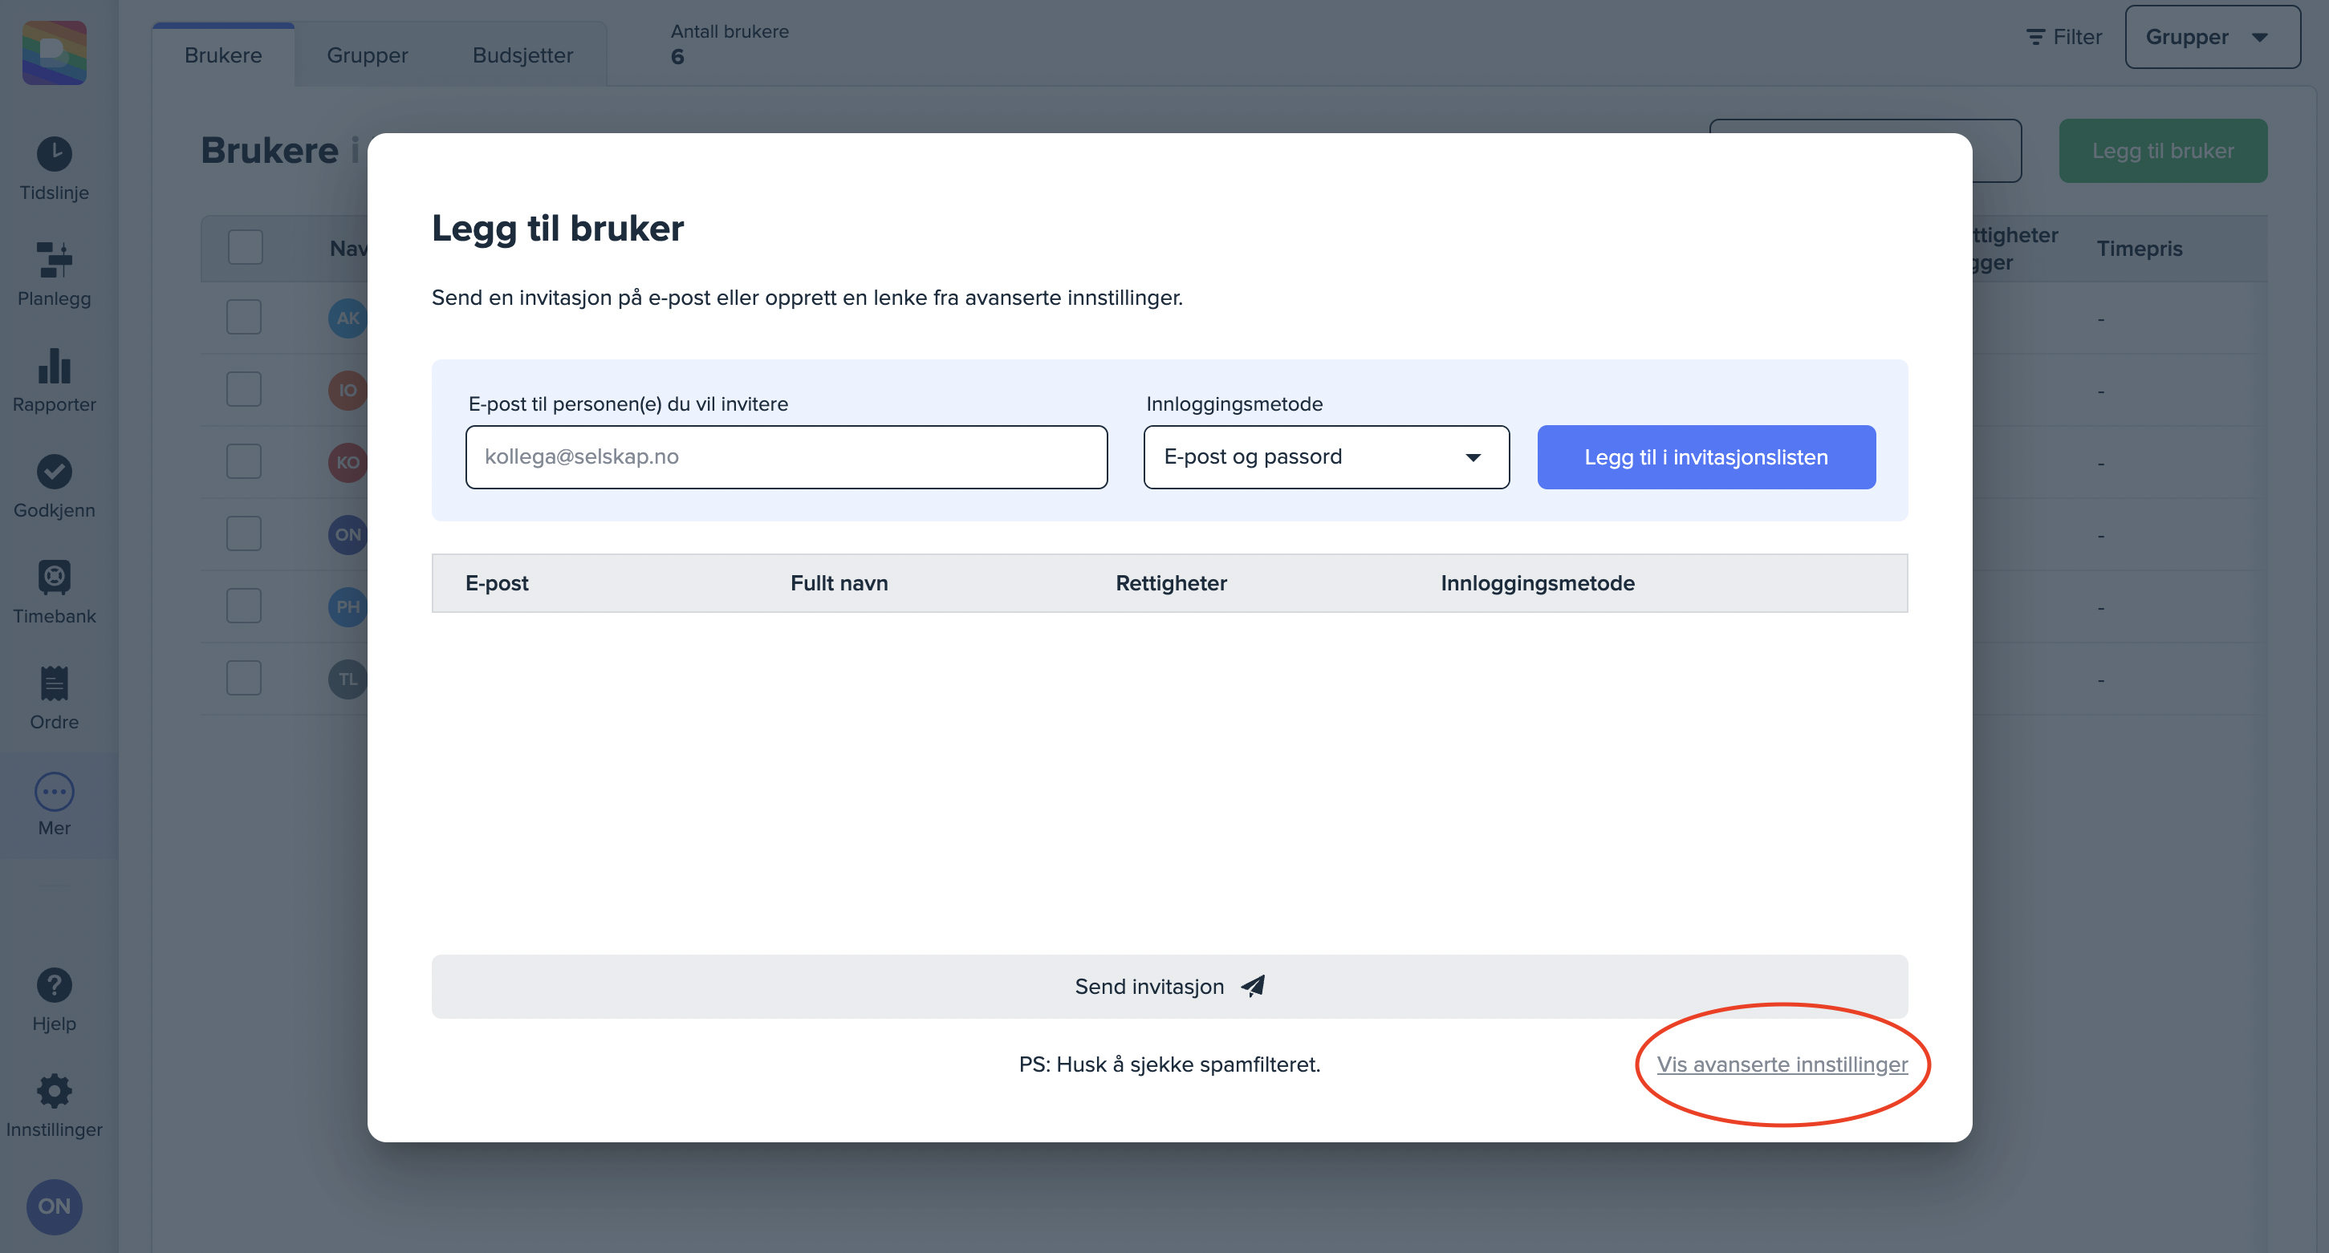This screenshot has height=1253, width=2329.
Task: Open Innstillinger gear icon
Action: [x=55, y=1091]
